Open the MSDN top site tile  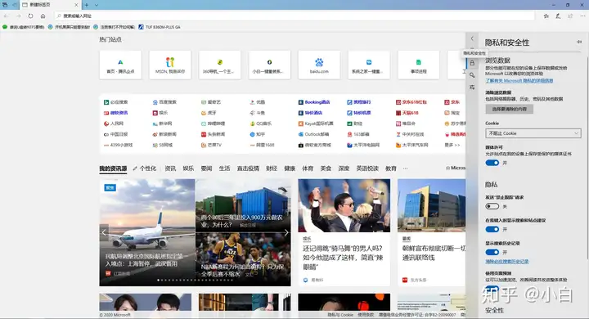[x=170, y=65]
